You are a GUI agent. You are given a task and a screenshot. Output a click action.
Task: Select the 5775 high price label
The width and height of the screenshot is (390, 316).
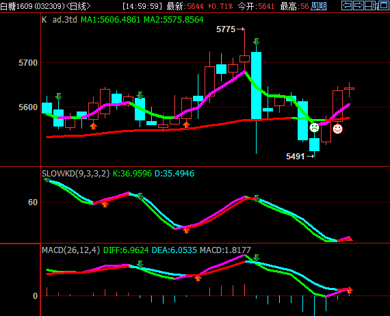tap(226, 29)
